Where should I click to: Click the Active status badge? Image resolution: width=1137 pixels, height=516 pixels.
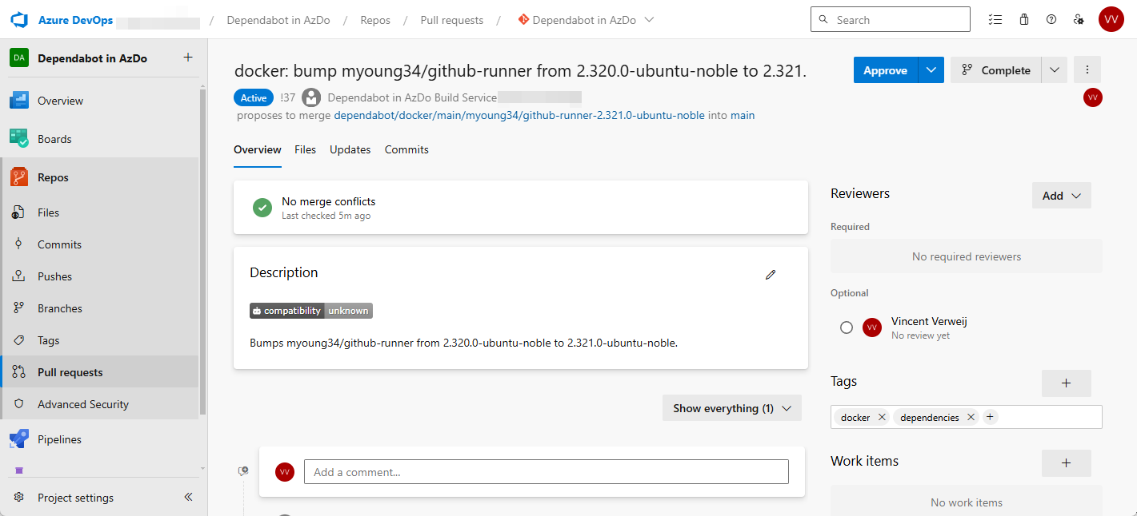pyautogui.click(x=254, y=97)
